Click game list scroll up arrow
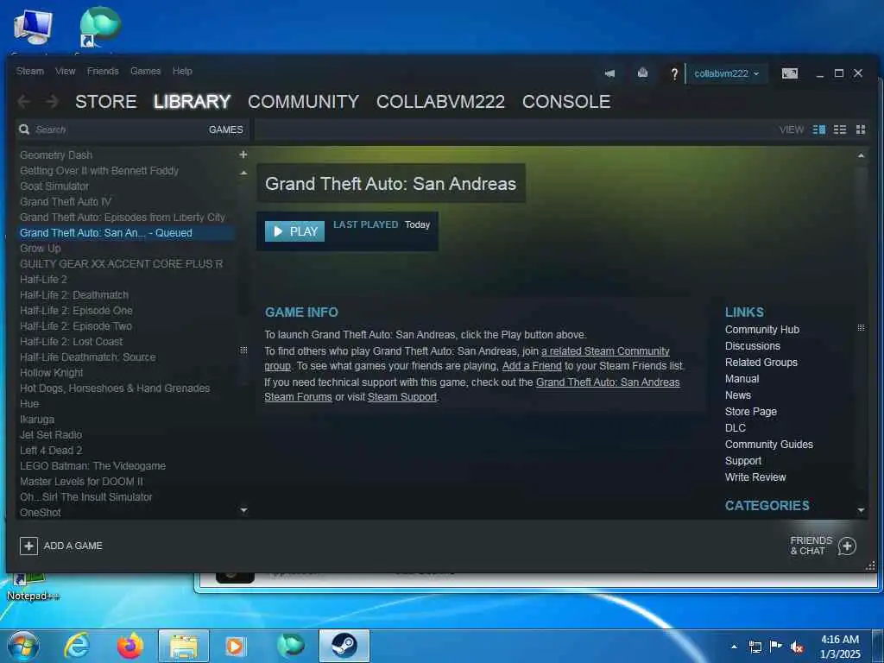884x663 pixels. coord(243,173)
